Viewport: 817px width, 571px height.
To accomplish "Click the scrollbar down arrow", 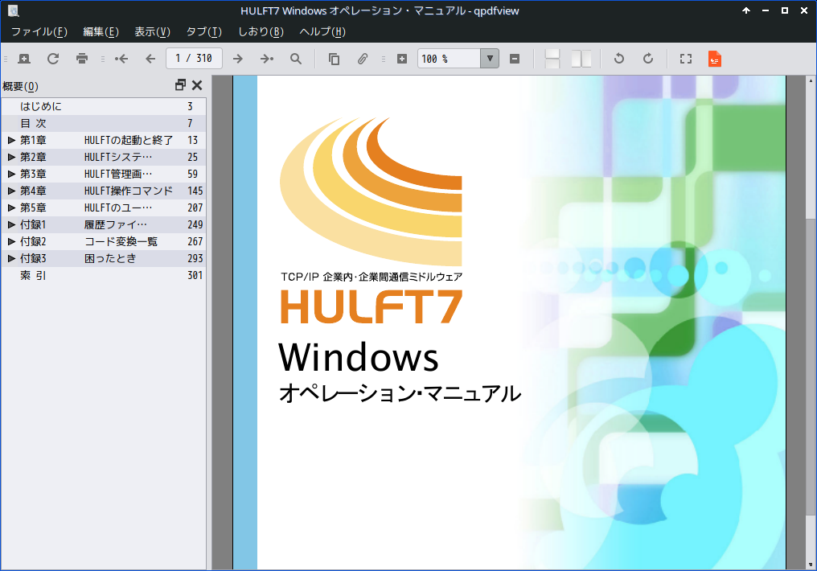I will click(x=811, y=565).
